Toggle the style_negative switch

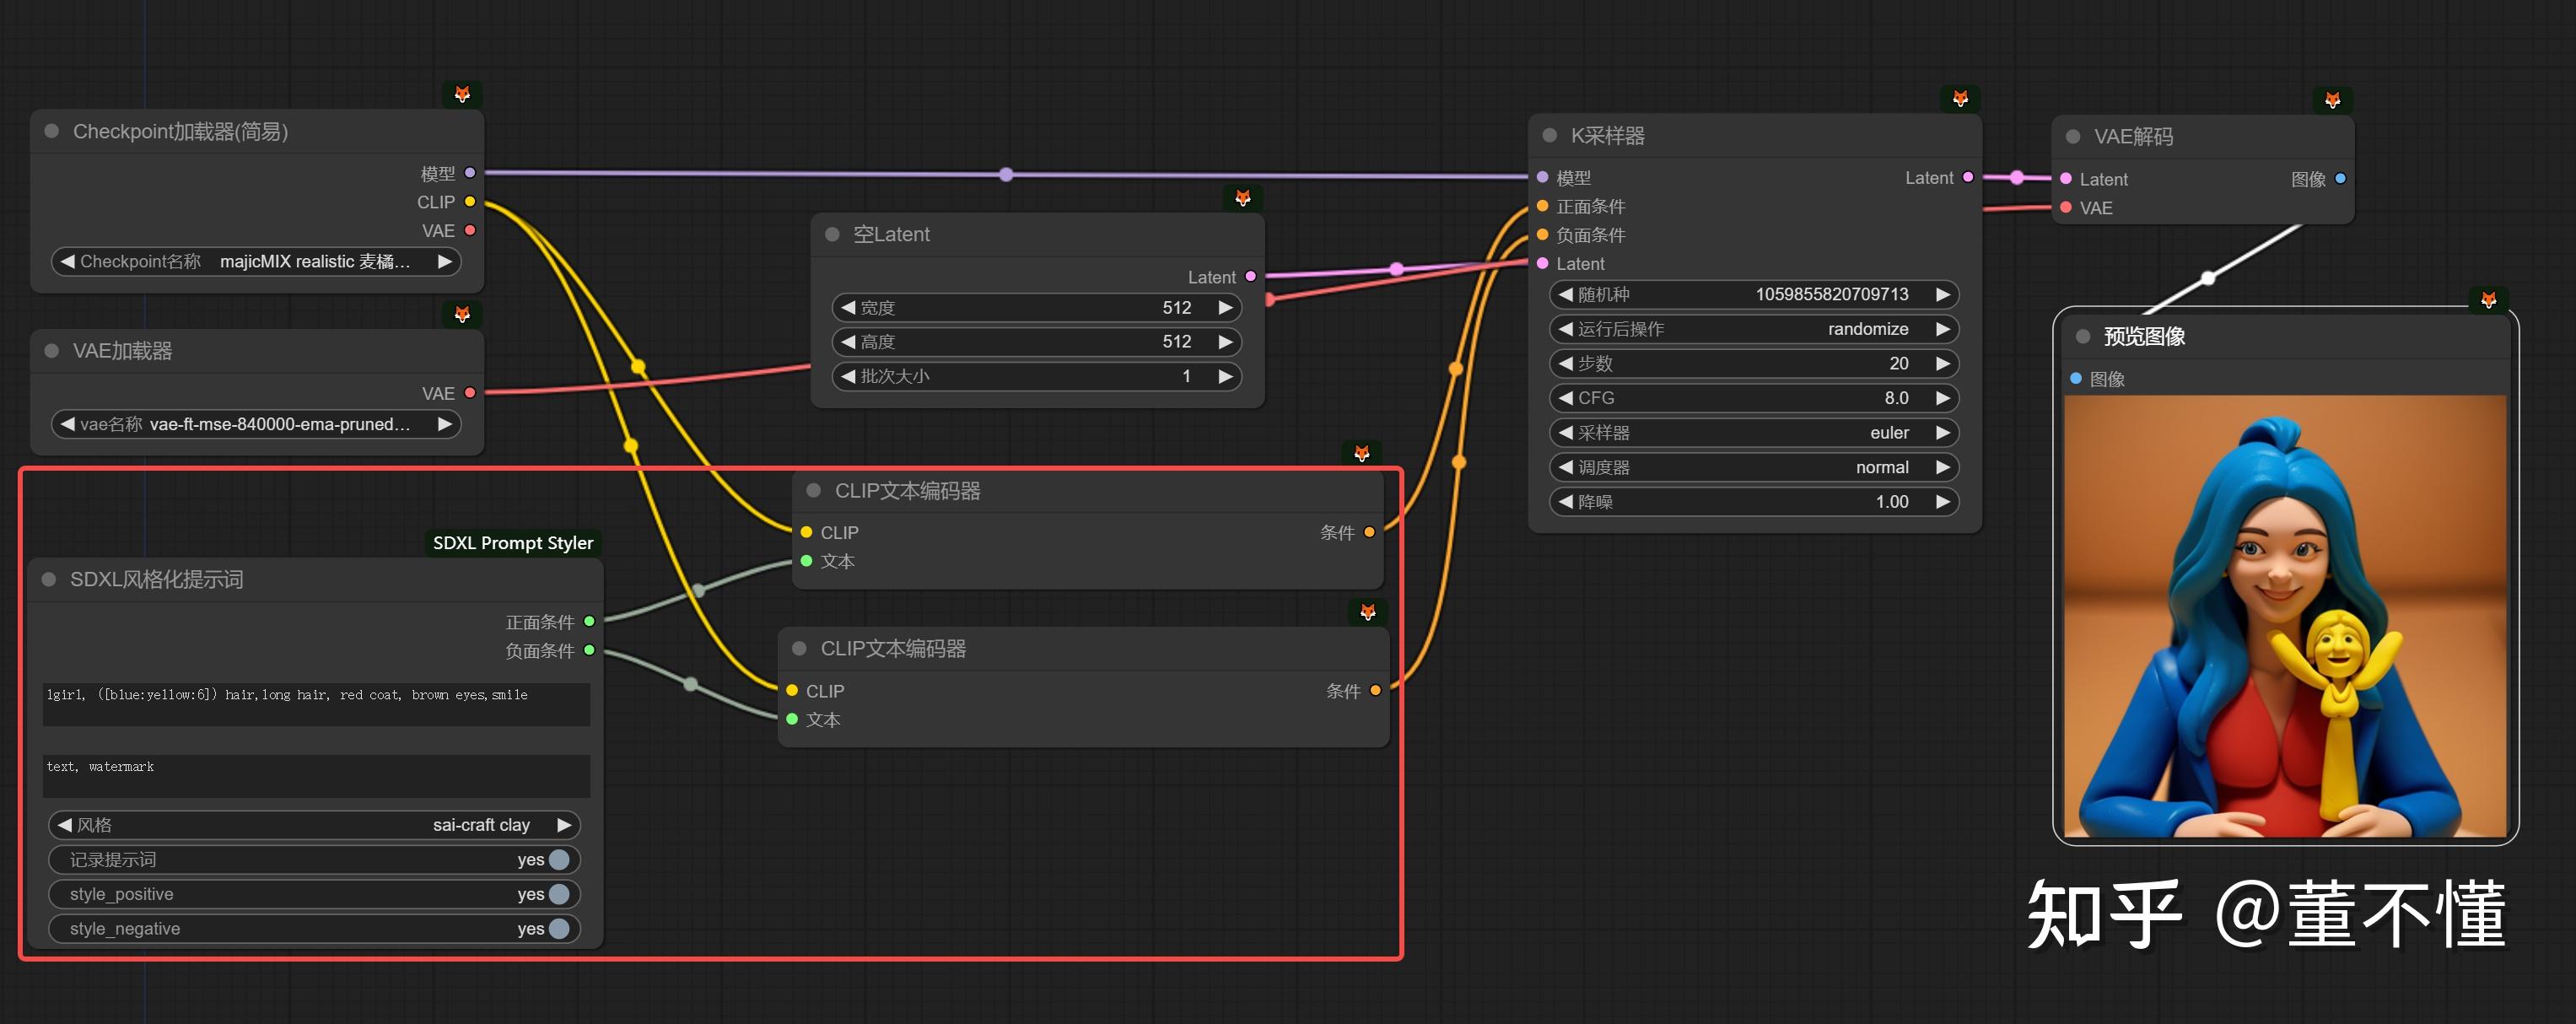pos(558,928)
